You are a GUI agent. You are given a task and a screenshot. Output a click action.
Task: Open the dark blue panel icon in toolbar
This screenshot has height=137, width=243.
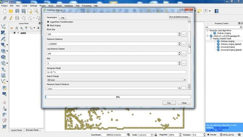coord(216,11)
